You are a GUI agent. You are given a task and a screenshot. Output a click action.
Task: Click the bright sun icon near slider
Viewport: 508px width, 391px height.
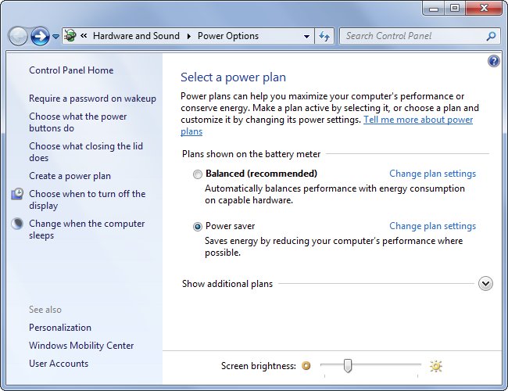436,366
